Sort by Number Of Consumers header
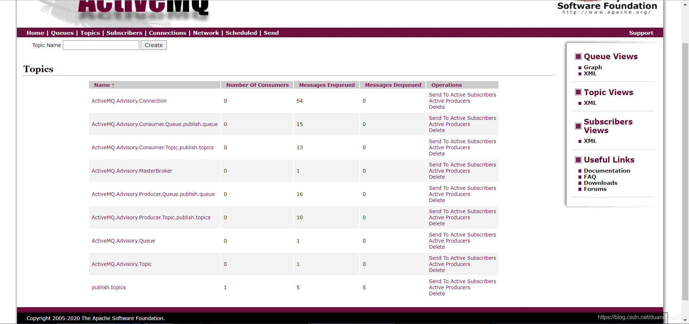This screenshot has height=324, width=689. [x=257, y=85]
